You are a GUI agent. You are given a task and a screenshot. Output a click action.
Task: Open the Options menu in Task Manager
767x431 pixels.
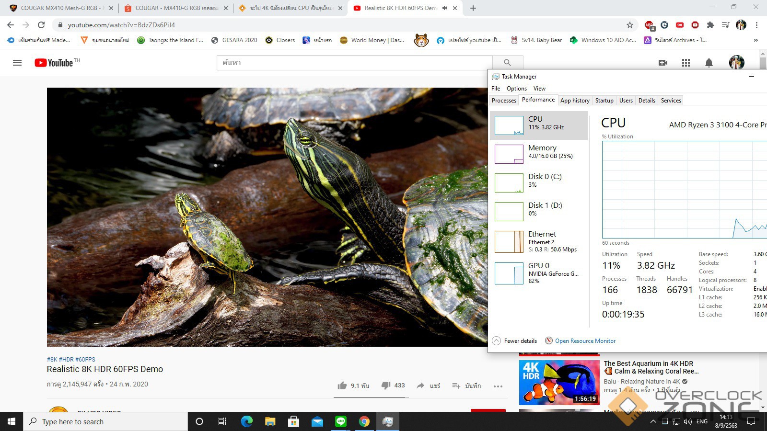pyautogui.click(x=516, y=89)
